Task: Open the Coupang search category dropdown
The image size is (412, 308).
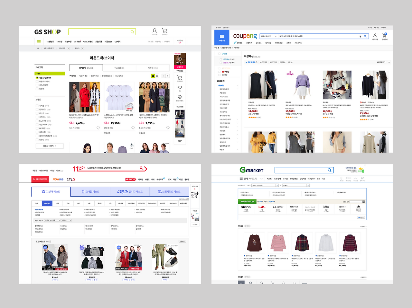Action: click(269, 36)
